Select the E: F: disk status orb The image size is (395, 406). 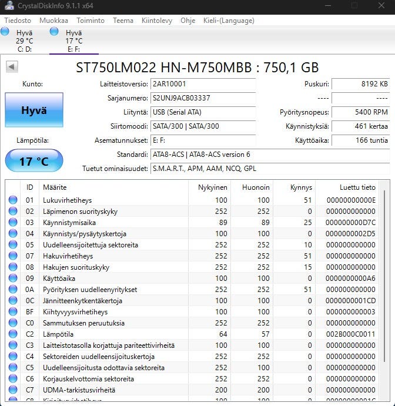[55, 31]
